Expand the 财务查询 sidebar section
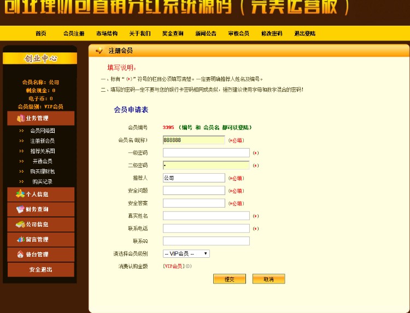 41,209
